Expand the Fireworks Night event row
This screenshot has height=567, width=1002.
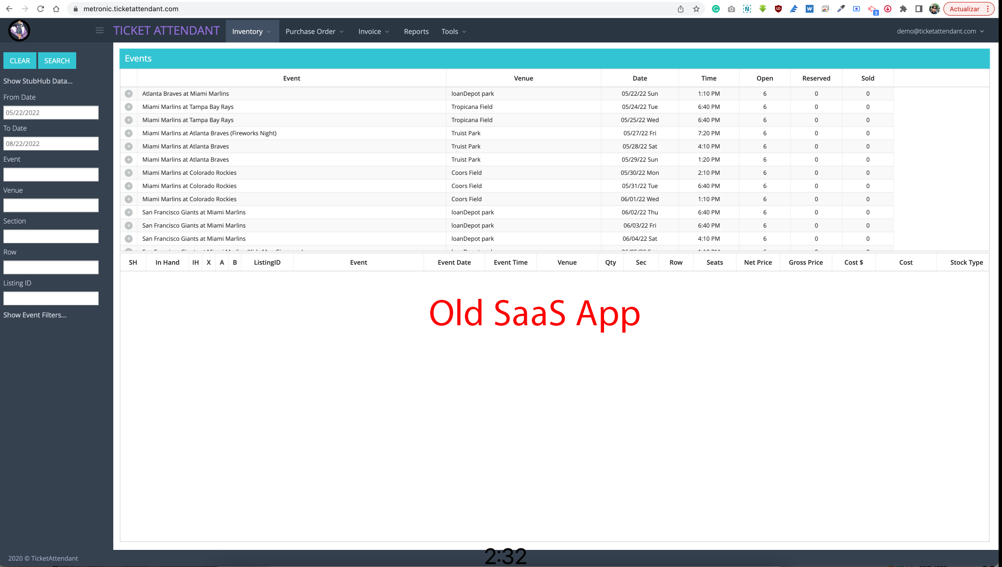pos(129,133)
